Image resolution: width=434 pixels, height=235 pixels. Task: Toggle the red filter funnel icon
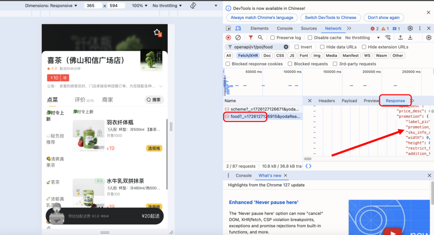[250, 38]
